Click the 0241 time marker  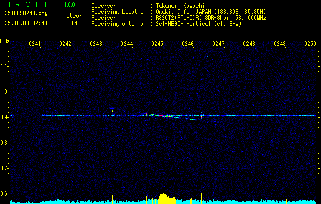[35, 44]
